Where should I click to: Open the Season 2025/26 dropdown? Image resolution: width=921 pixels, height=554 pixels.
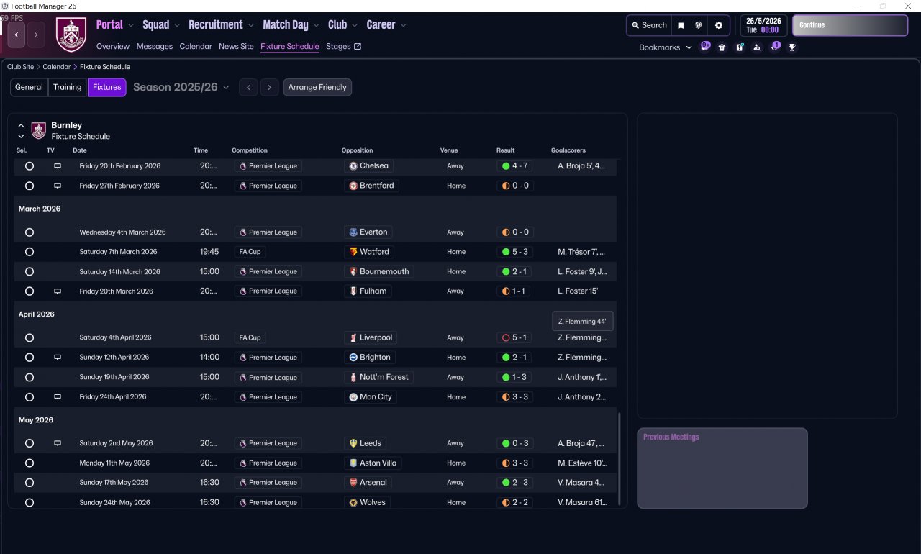181,88
